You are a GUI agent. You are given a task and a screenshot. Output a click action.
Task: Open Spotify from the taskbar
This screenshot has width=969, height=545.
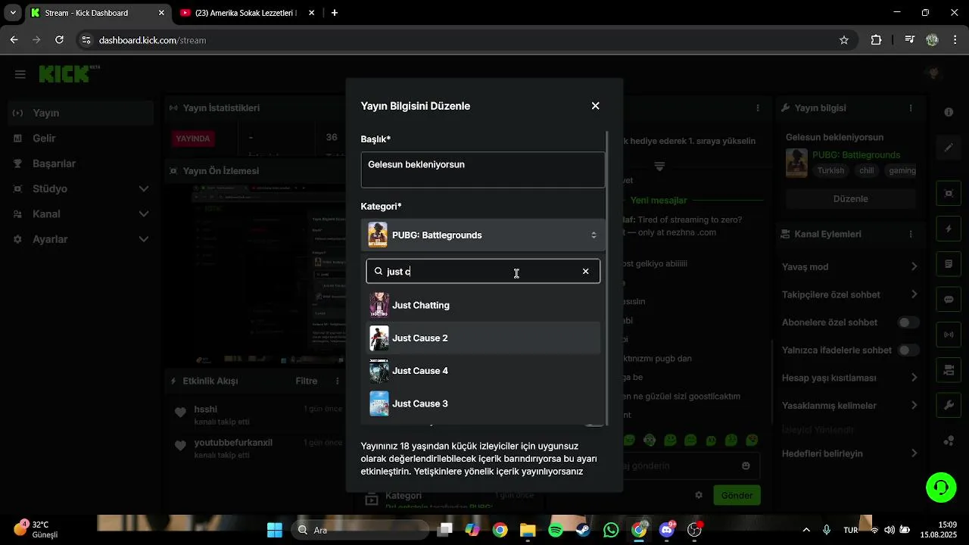[555, 530]
